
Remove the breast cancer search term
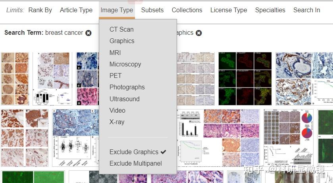(89, 33)
